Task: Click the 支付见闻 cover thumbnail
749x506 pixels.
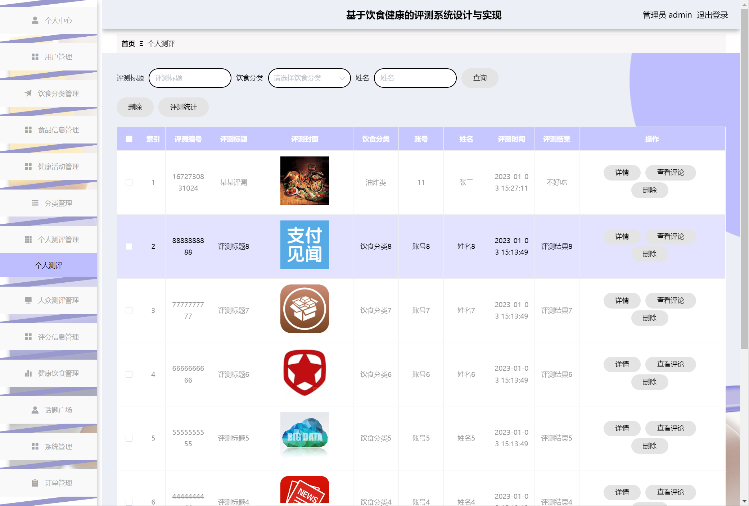Action: click(x=304, y=245)
